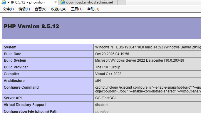Click the CGI/FastCGI value
Viewport: 201px width, 113px height.
[x=105, y=98]
